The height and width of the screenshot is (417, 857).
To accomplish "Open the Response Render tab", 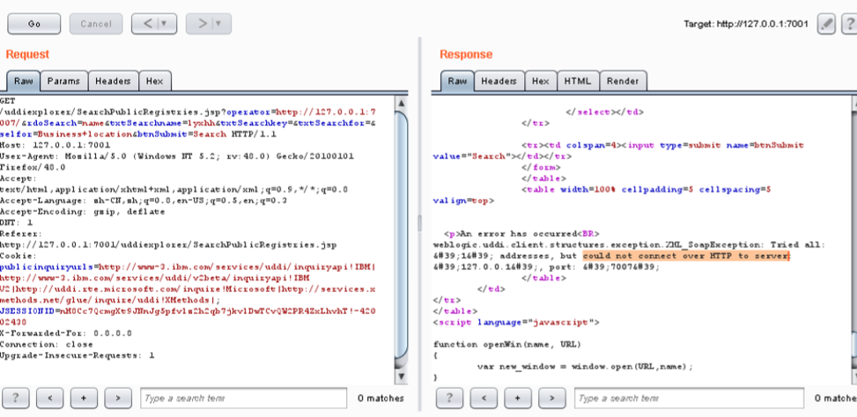I will (x=623, y=81).
